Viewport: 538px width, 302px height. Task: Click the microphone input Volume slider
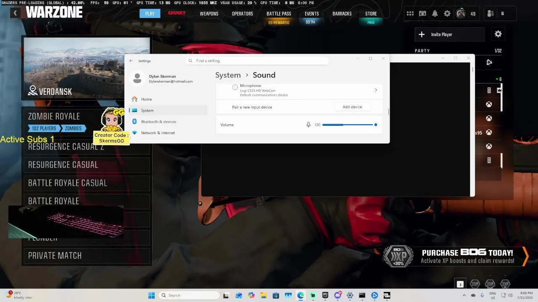pos(349,125)
